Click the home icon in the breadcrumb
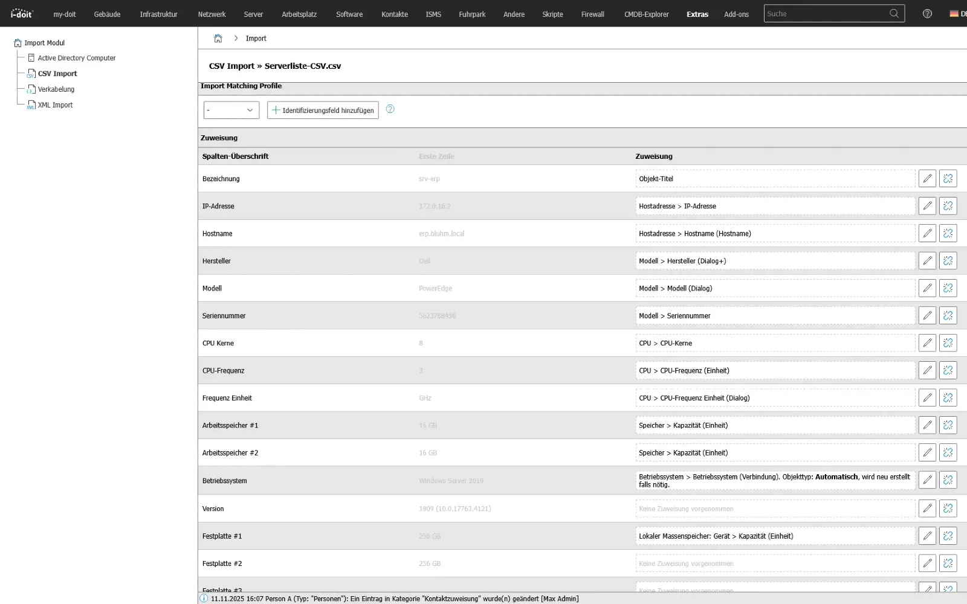 218,37
